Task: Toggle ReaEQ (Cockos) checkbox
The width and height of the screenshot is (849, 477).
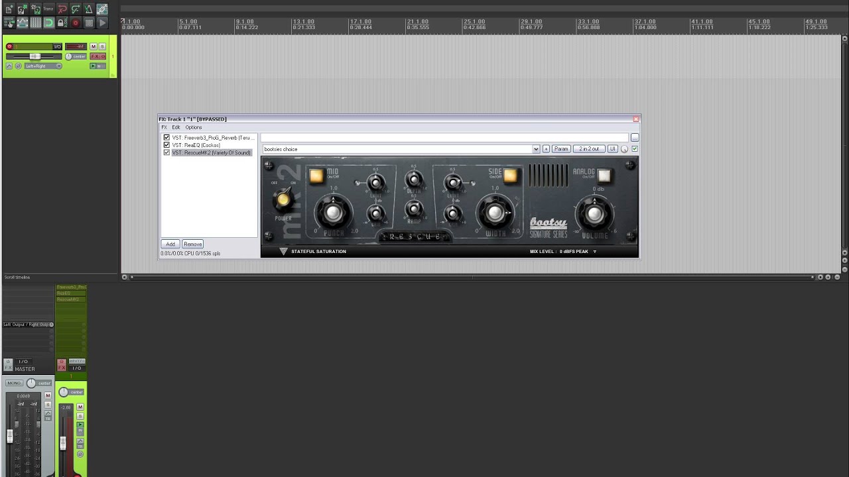Action: click(x=166, y=145)
